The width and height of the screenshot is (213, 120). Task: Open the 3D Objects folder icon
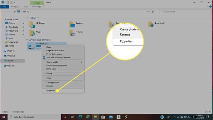point(32,25)
